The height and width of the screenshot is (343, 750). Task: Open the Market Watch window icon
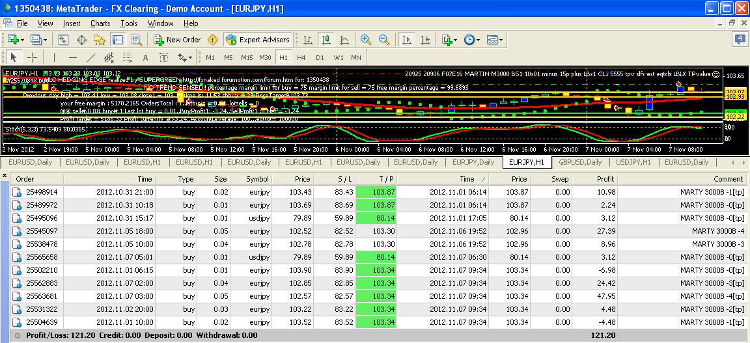[x=63, y=40]
